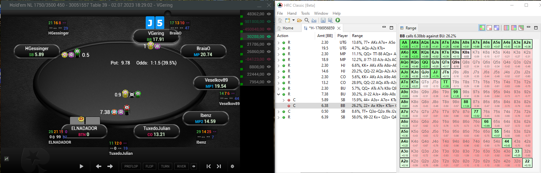This screenshot has height=173, width=541.
Task: Select the red-blue-green quadrant range view icon
Action: tap(514, 28)
